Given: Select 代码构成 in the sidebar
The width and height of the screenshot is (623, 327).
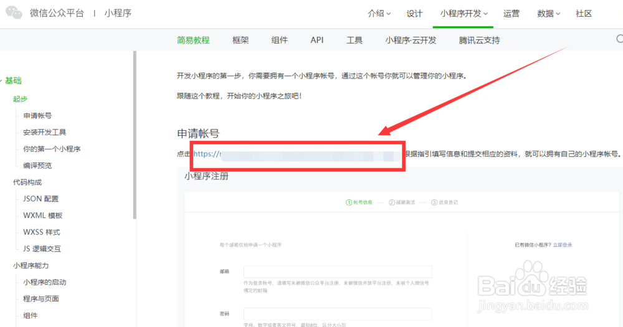Looking at the screenshot, I should (27, 182).
